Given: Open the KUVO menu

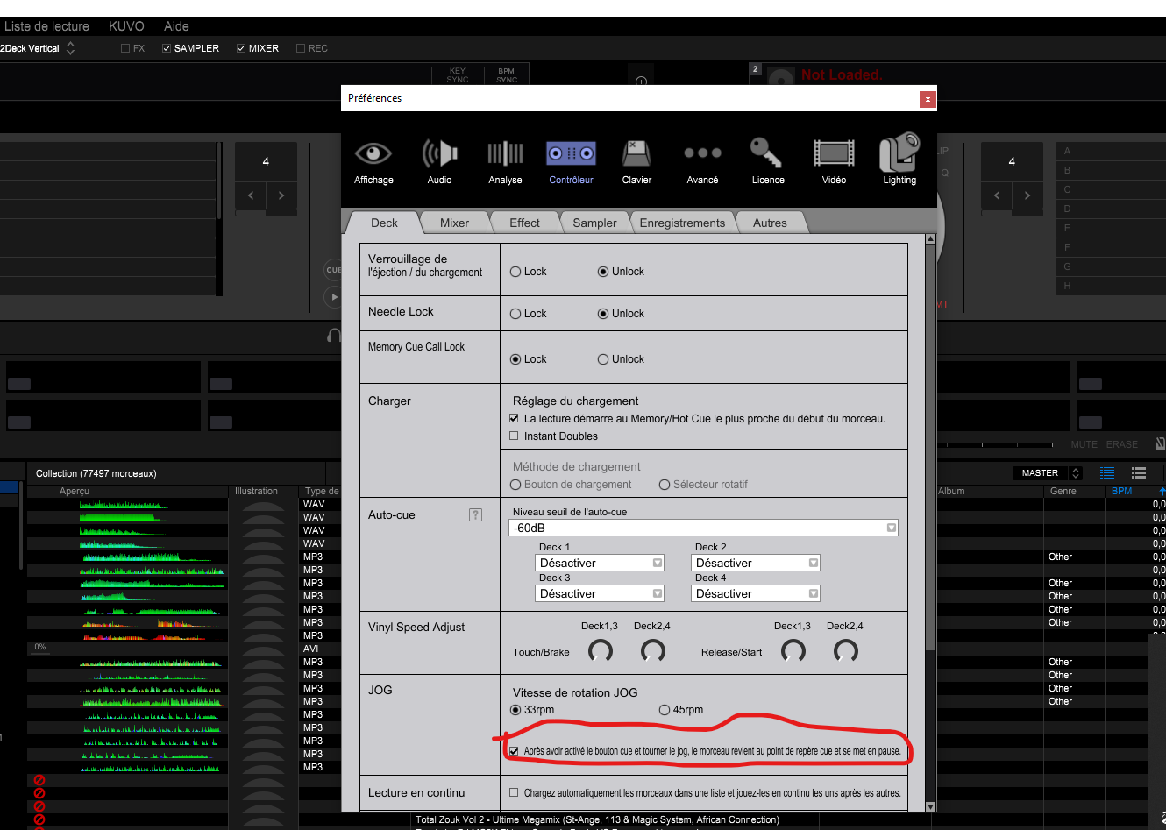Looking at the screenshot, I should click(126, 26).
